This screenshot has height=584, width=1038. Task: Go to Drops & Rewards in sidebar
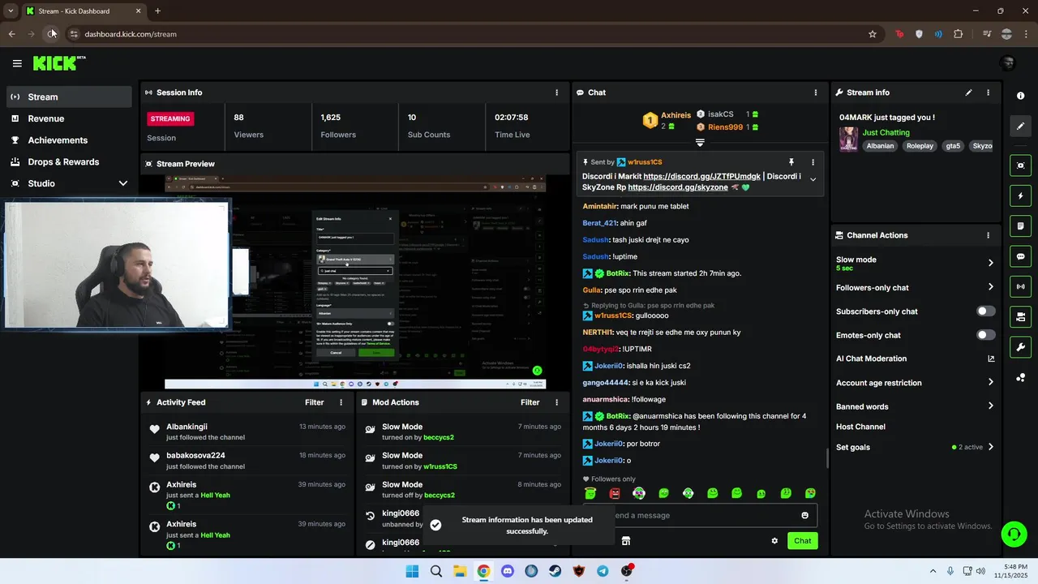[x=69, y=162]
